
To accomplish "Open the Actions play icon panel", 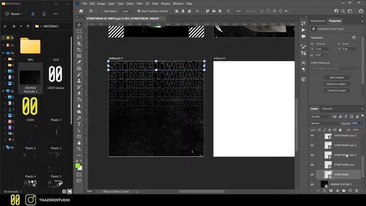I will click(x=303, y=30).
